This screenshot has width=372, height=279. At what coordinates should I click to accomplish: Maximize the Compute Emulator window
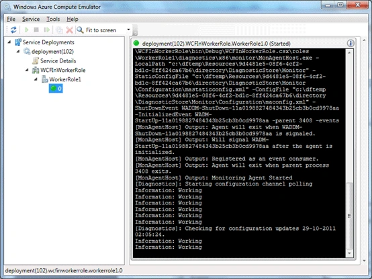(340, 5)
